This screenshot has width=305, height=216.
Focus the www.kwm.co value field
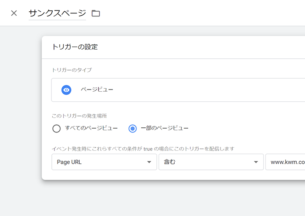point(285,162)
